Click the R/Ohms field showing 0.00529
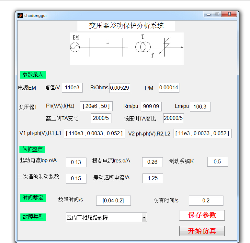250x243 pixels. pos(120,88)
